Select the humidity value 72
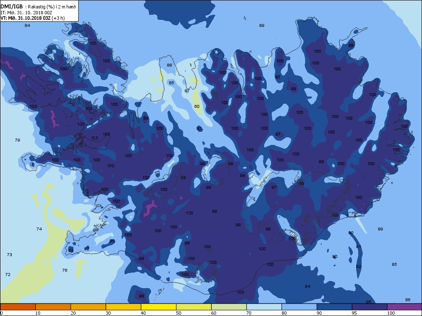Image resolution: width=422 pixels, height=316 pixels. pos(8,274)
